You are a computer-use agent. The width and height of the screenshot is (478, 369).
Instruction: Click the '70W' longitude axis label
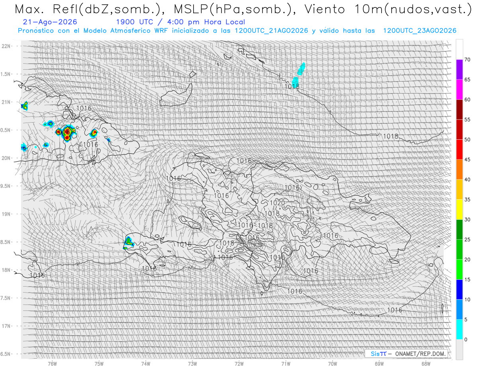pos(333,363)
